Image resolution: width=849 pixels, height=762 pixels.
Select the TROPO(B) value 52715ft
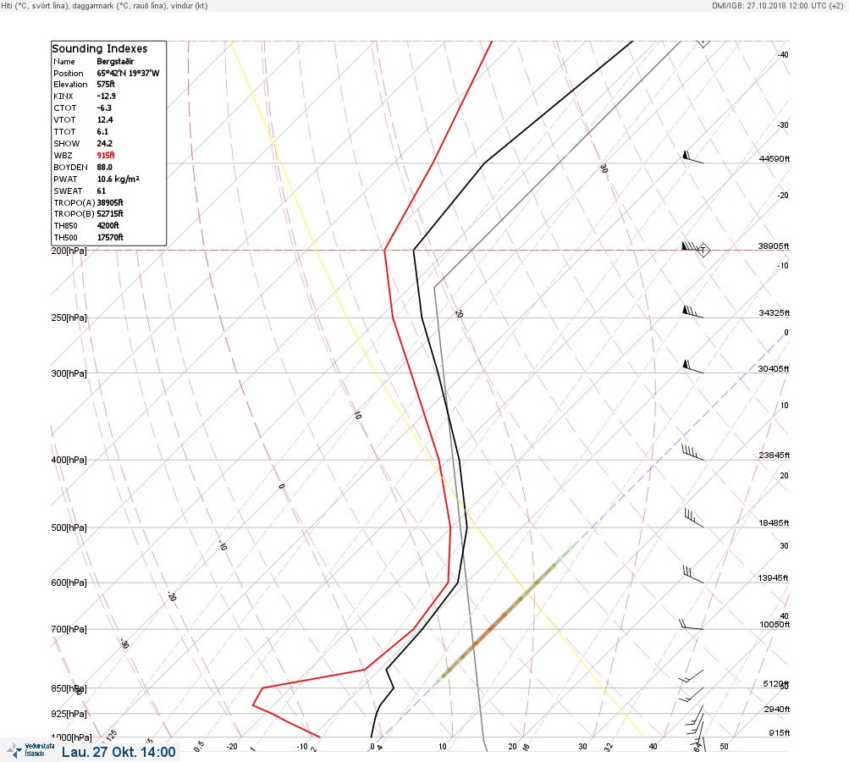(110, 214)
